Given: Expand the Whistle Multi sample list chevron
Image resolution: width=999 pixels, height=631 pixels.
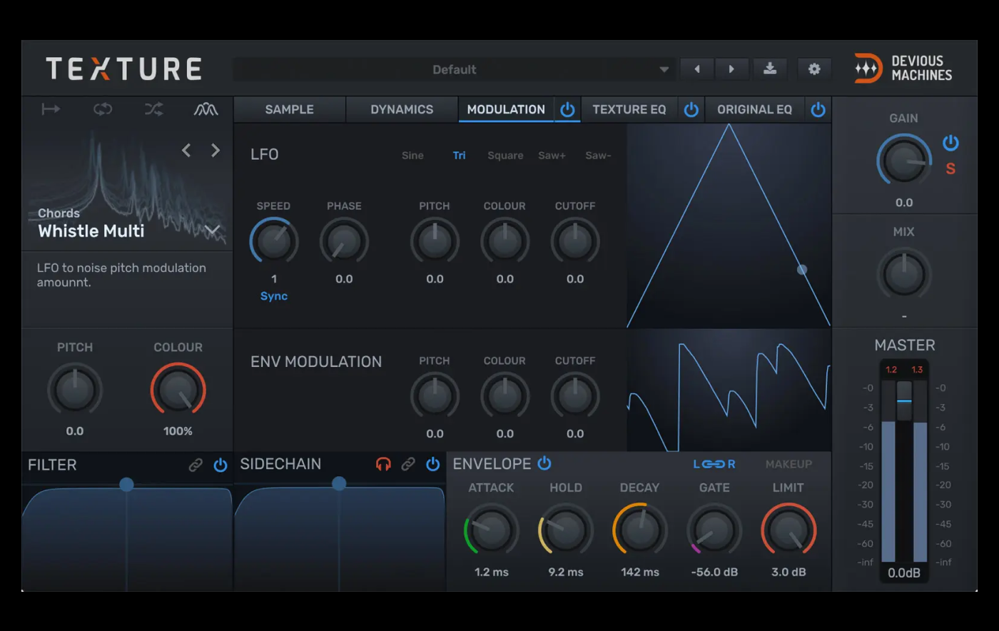Looking at the screenshot, I should tap(213, 230).
